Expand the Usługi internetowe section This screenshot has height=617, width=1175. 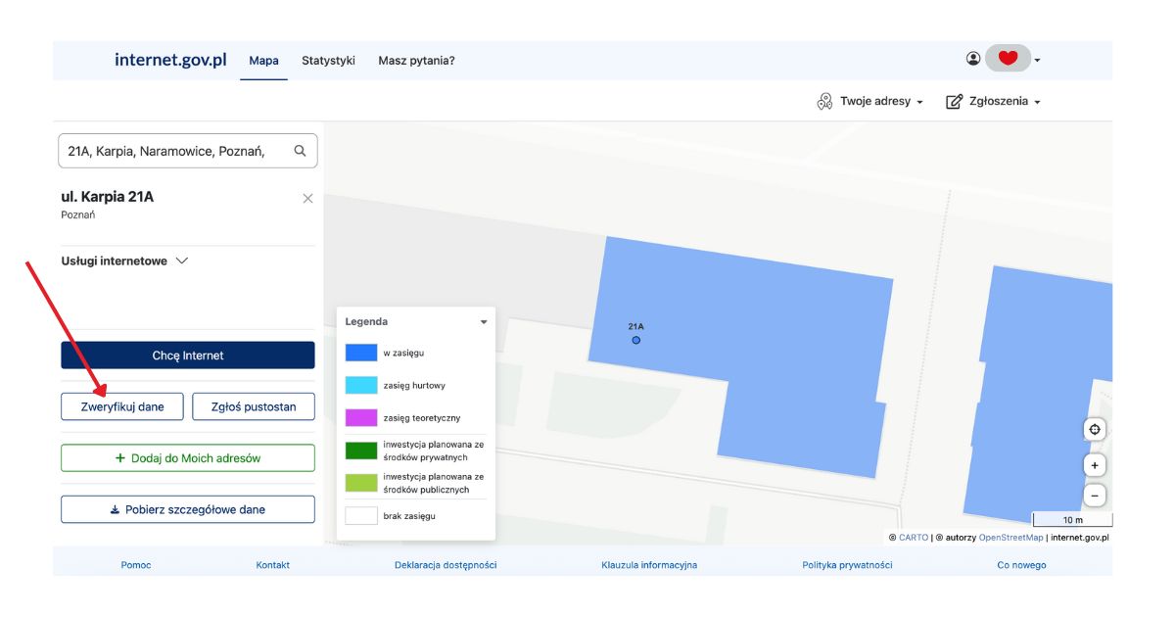tap(124, 261)
